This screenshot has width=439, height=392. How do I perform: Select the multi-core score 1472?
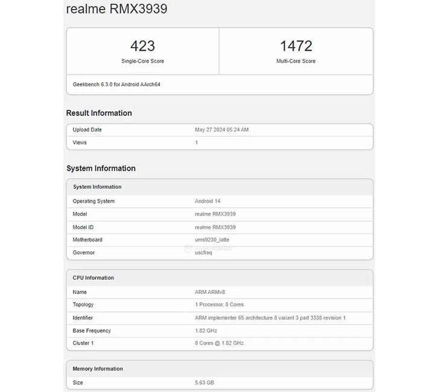pyautogui.click(x=296, y=46)
